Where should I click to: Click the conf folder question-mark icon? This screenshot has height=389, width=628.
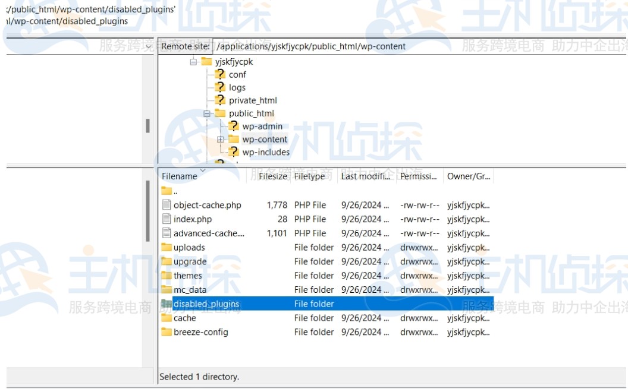click(x=220, y=74)
